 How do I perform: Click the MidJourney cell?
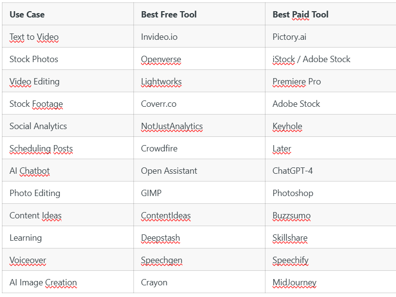click(x=330, y=282)
